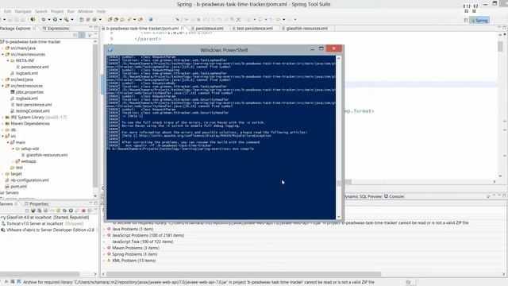The width and height of the screenshot is (508, 286).
Task: Switch to test-persistence.xml editor tab
Action: [x=255, y=29]
